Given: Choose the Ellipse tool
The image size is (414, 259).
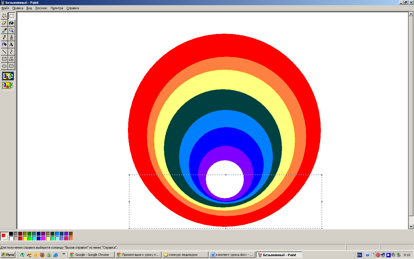Looking at the screenshot, I should coord(4,66).
